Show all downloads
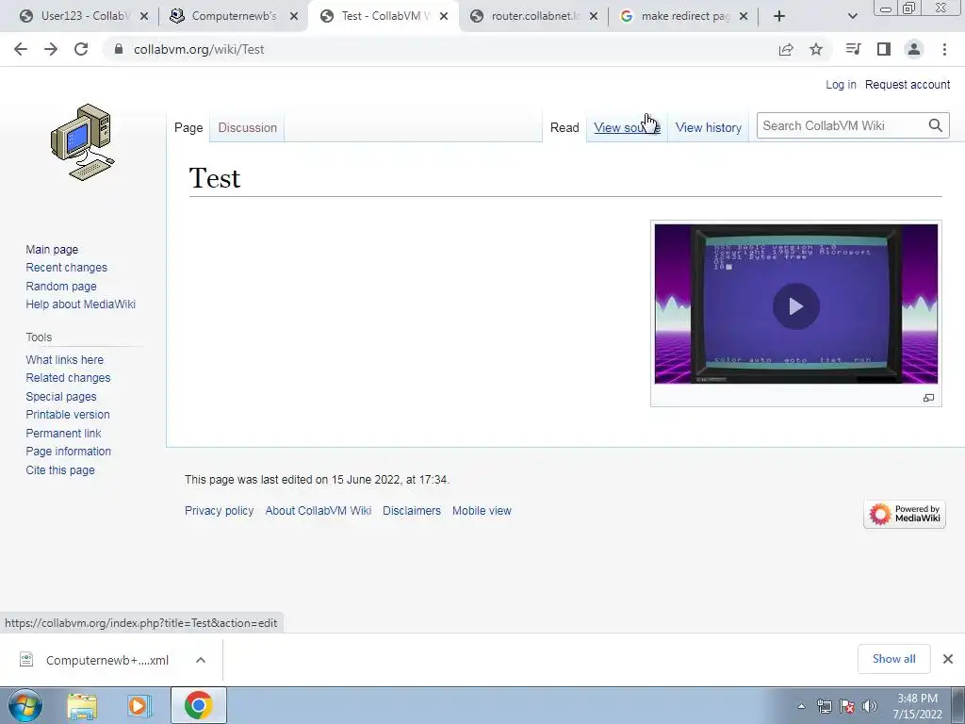This screenshot has height=724, width=965. [893, 659]
